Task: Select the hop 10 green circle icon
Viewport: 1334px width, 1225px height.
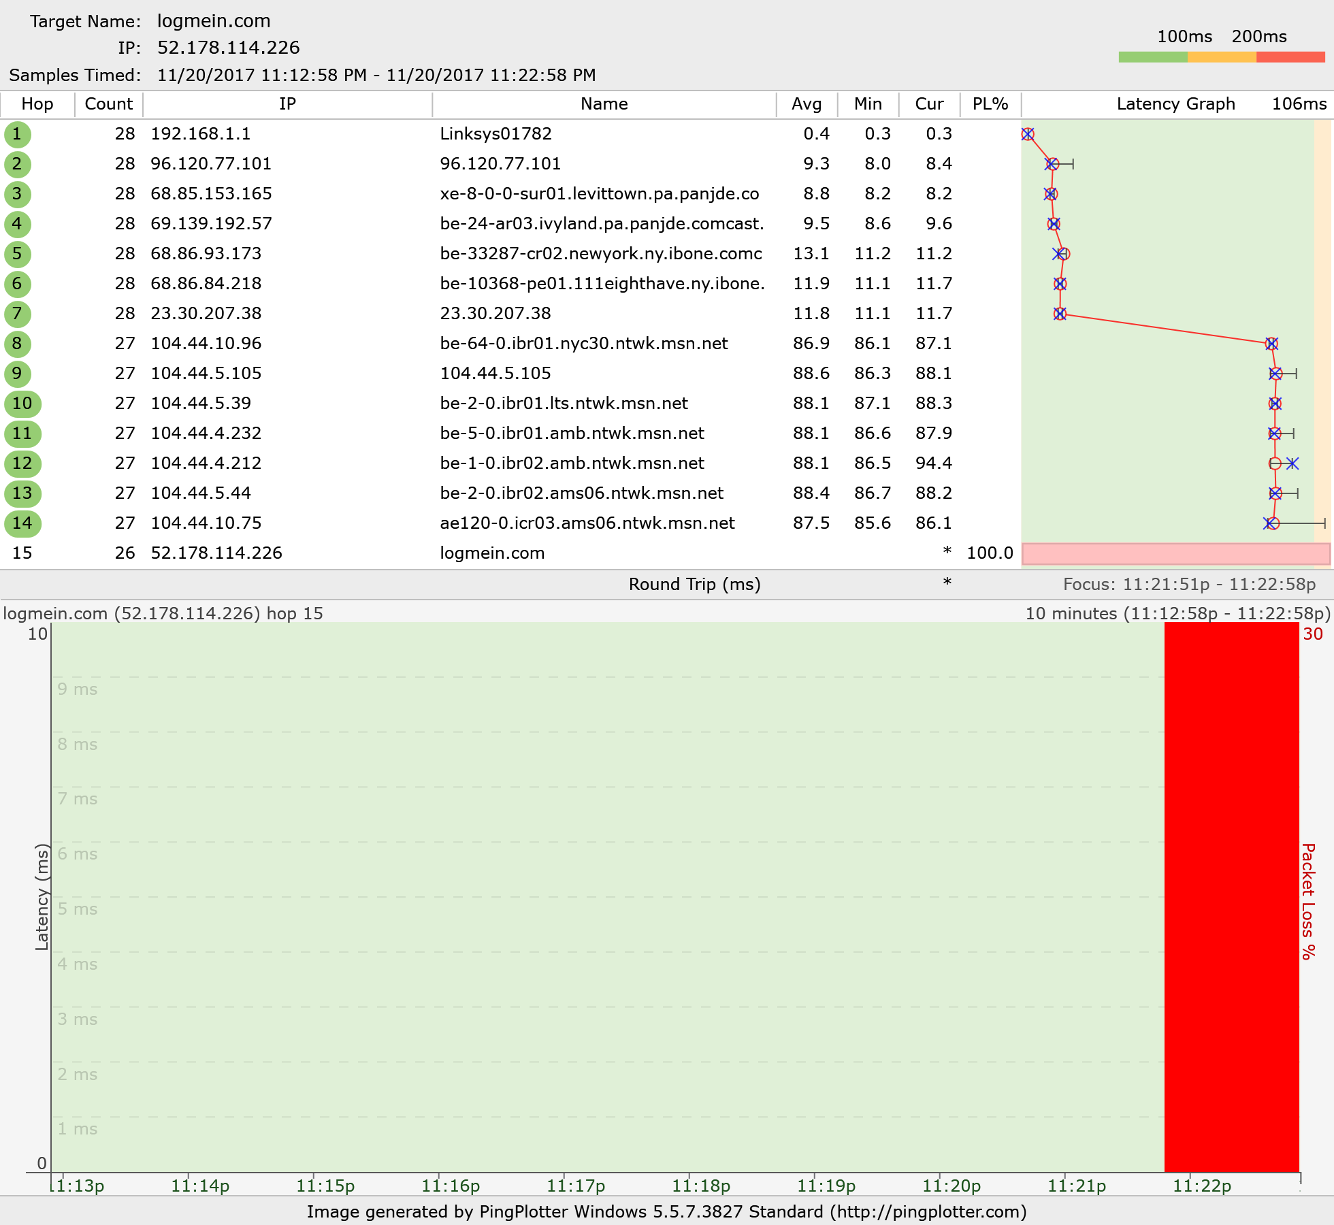Action: point(22,404)
